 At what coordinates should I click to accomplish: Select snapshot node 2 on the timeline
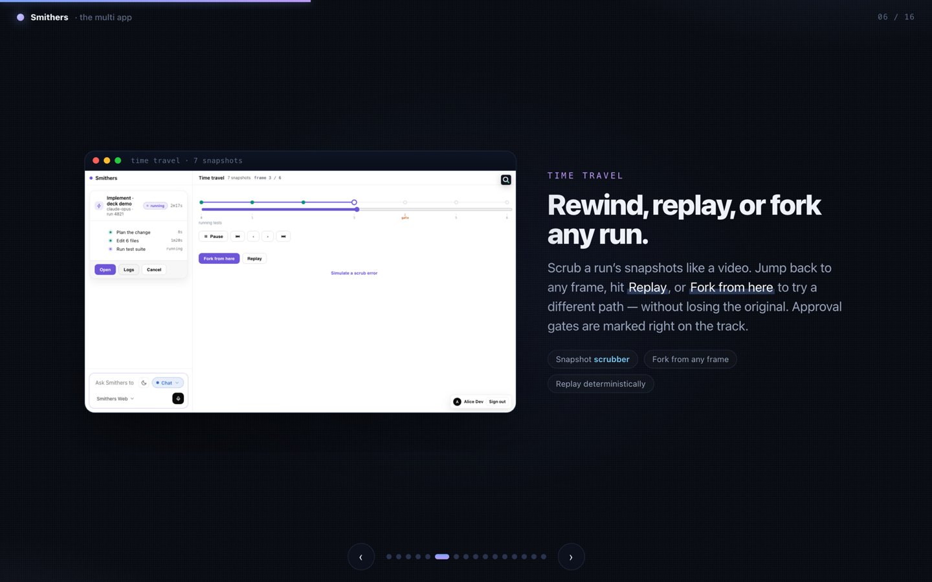[304, 202]
